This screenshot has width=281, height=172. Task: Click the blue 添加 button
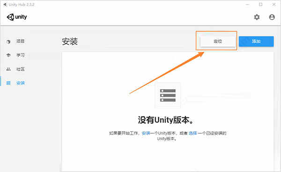256,41
